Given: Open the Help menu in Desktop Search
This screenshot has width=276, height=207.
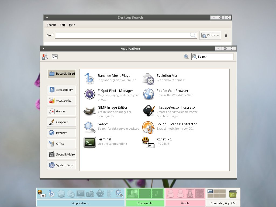Looking at the screenshot, I should 72,25.
